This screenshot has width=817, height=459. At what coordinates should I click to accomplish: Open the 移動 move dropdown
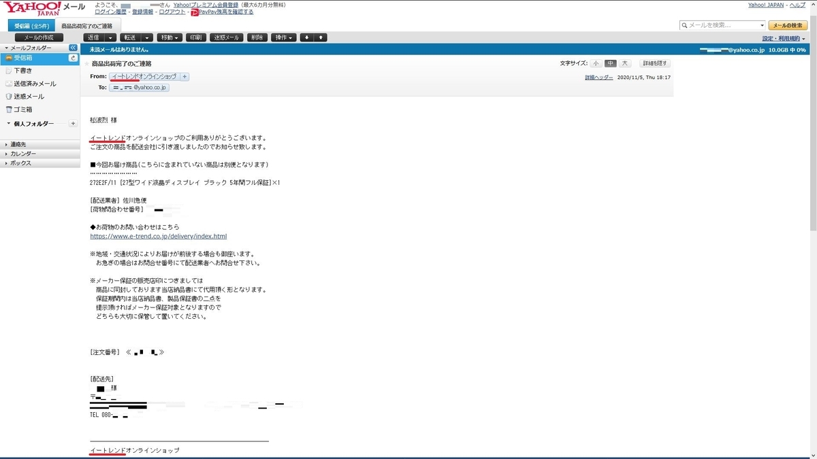click(169, 37)
